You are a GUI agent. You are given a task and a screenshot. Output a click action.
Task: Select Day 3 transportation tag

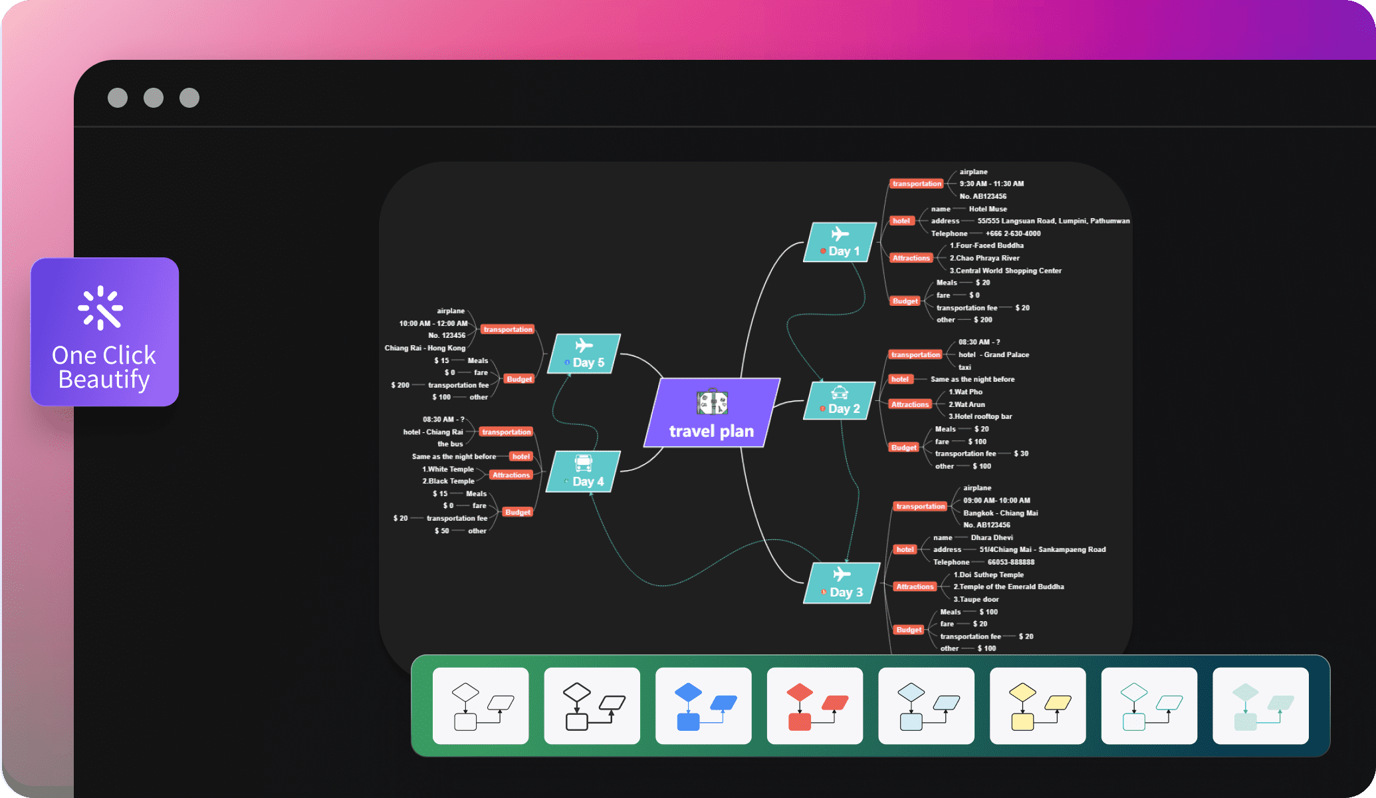click(x=920, y=506)
